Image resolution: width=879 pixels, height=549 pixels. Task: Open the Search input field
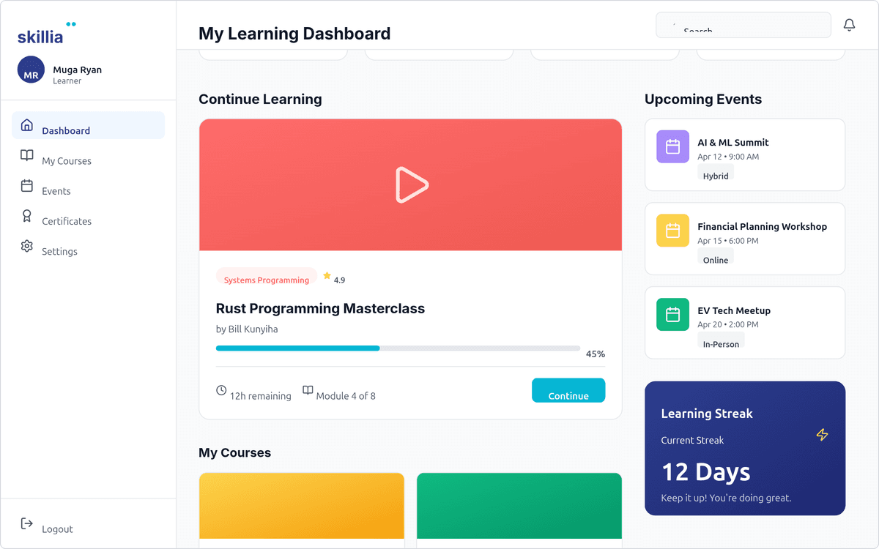(743, 24)
